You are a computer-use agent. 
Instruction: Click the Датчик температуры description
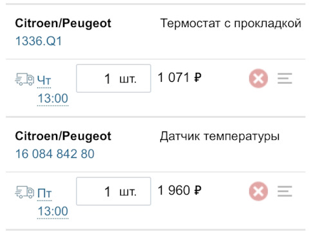(220, 137)
